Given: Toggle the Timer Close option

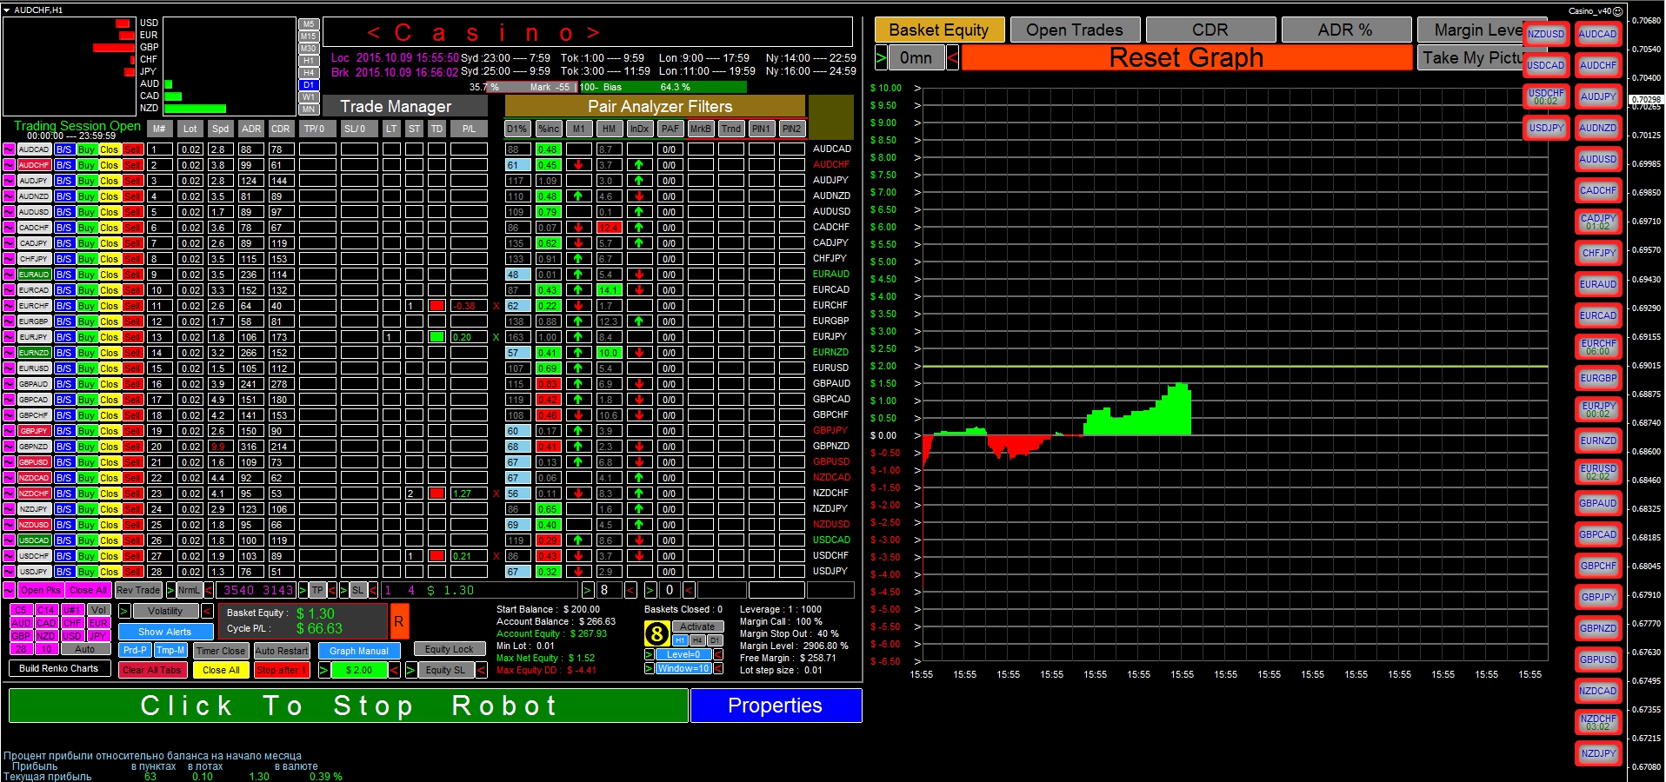Looking at the screenshot, I should coord(221,651).
